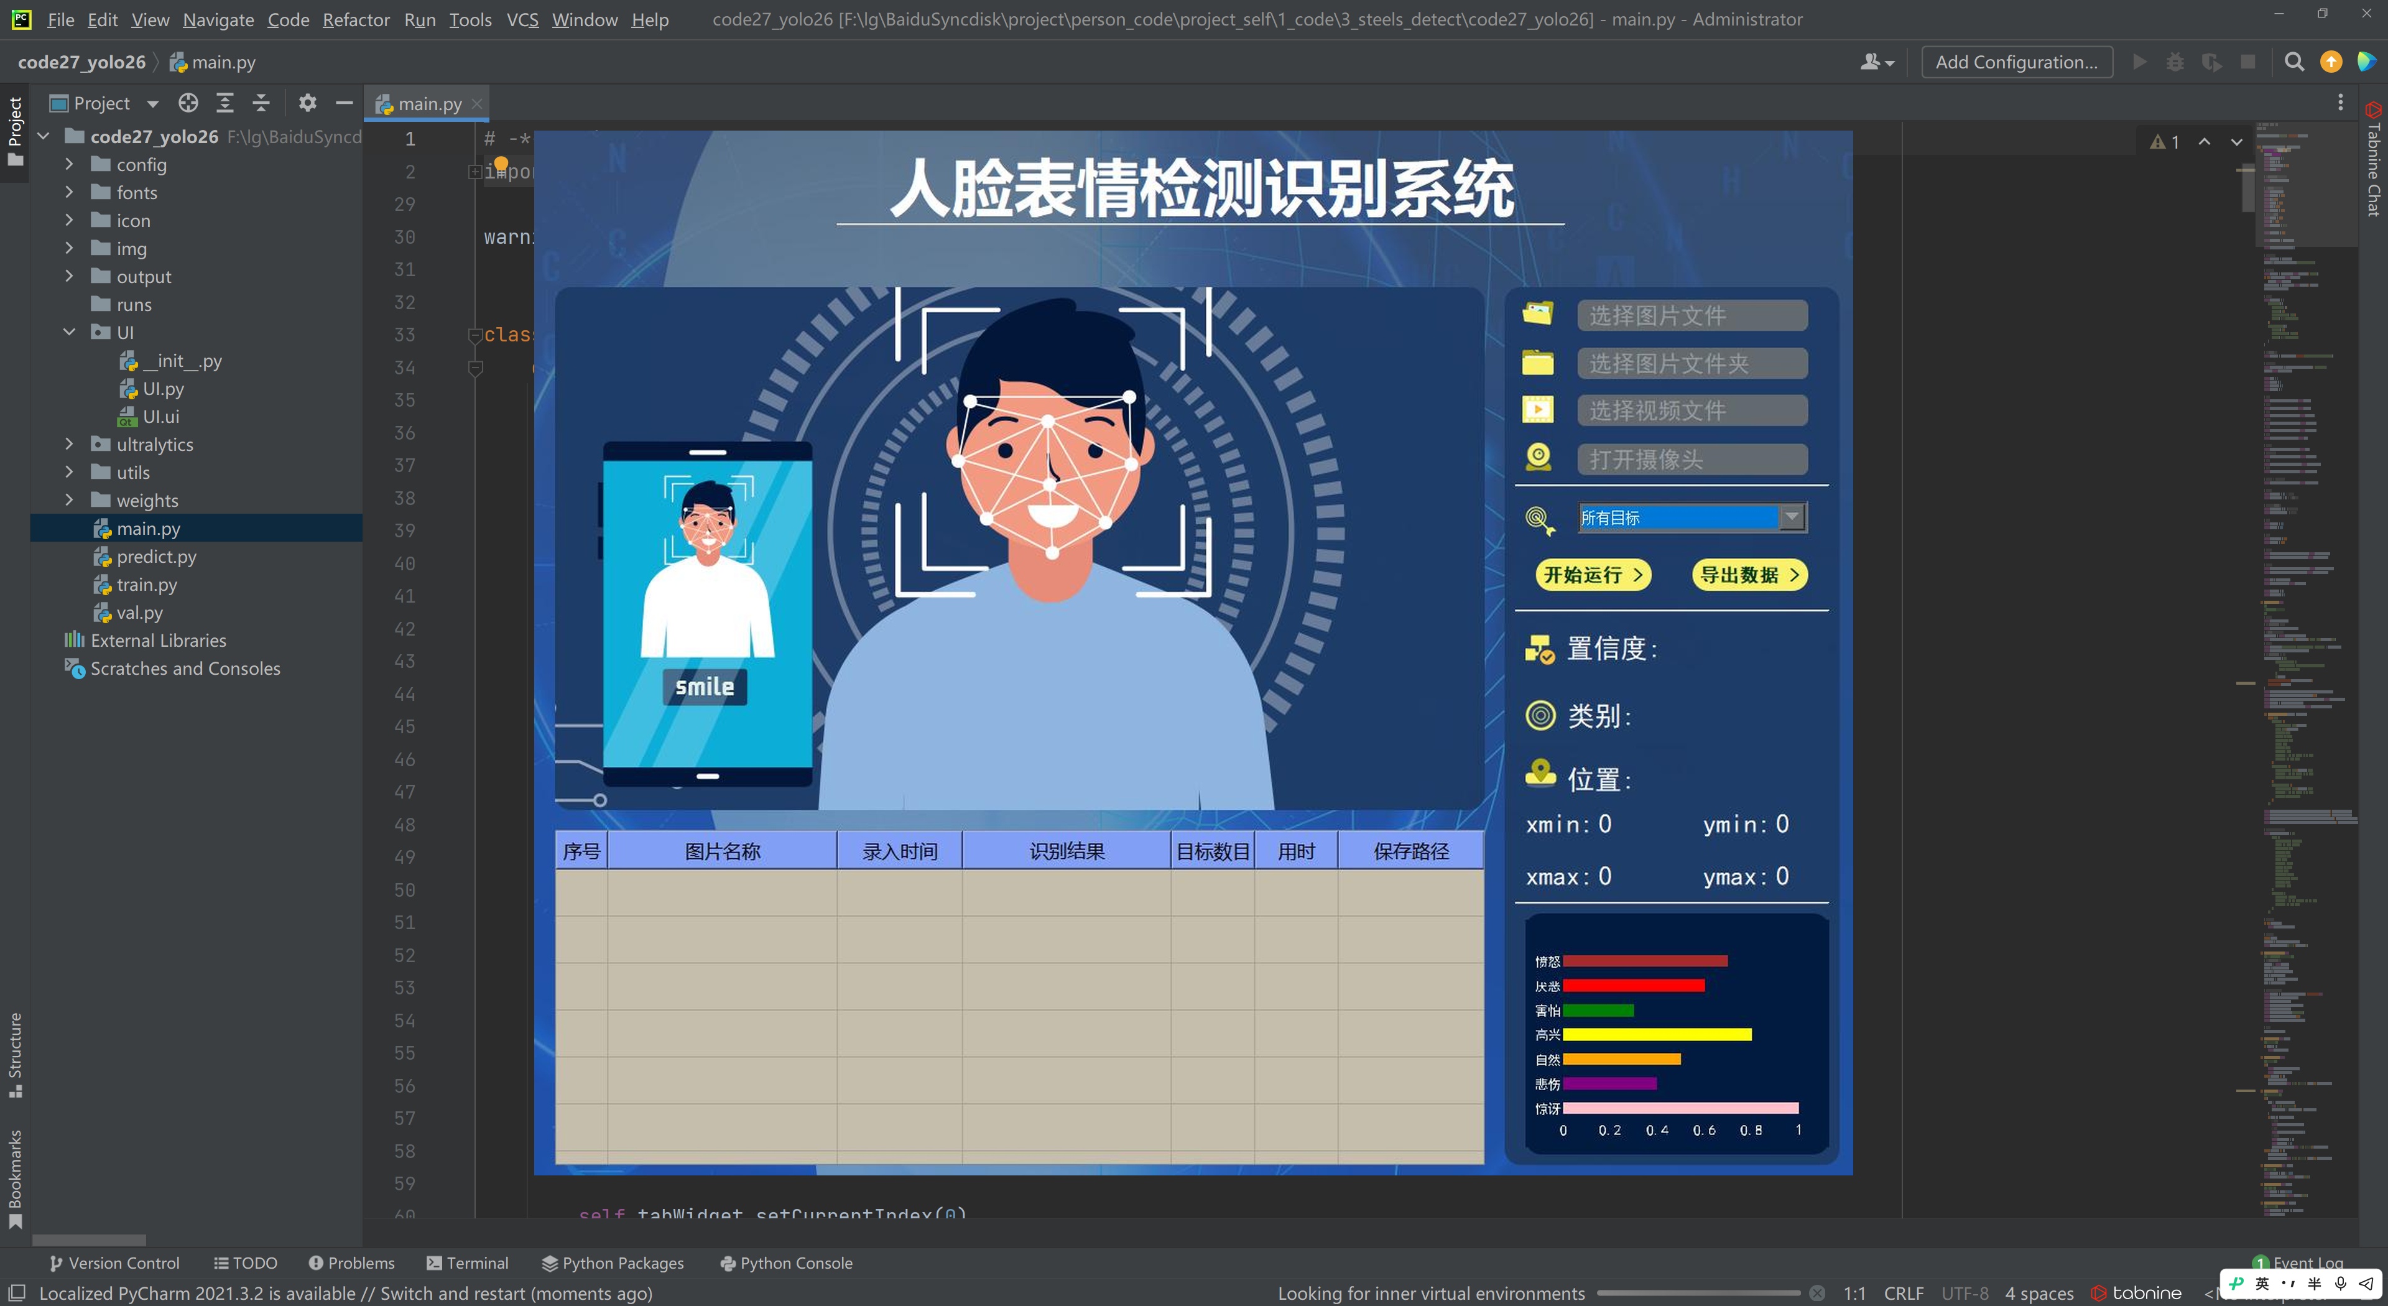Expand the icon folder
Viewport: 2388px width, 1306px height.
[68, 220]
